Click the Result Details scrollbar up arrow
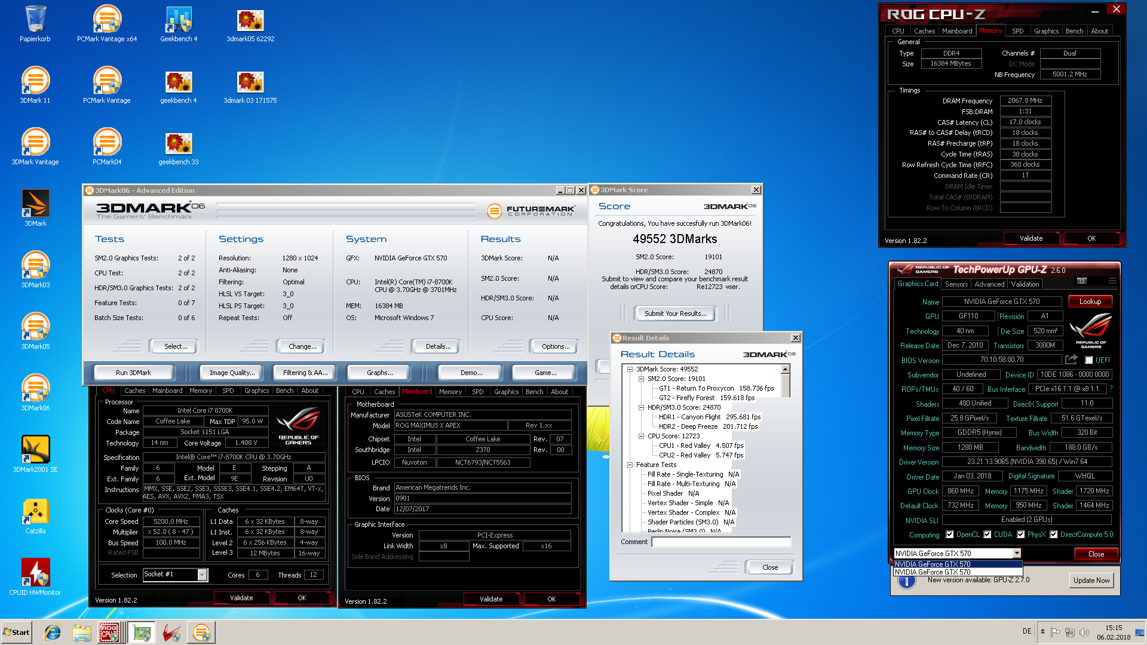Viewport: 1147px width, 645px height. (x=786, y=370)
